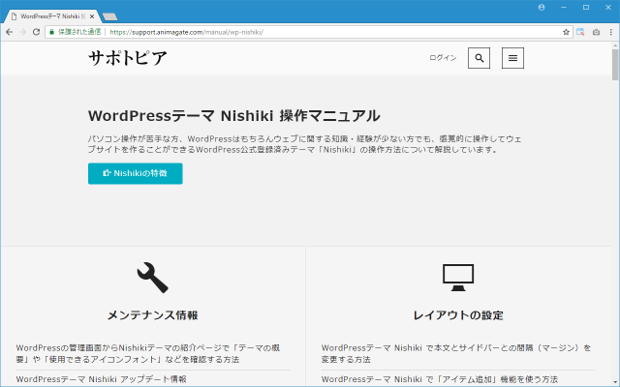Click the ログイン link
This screenshot has width=620, height=387.
coord(443,58)
